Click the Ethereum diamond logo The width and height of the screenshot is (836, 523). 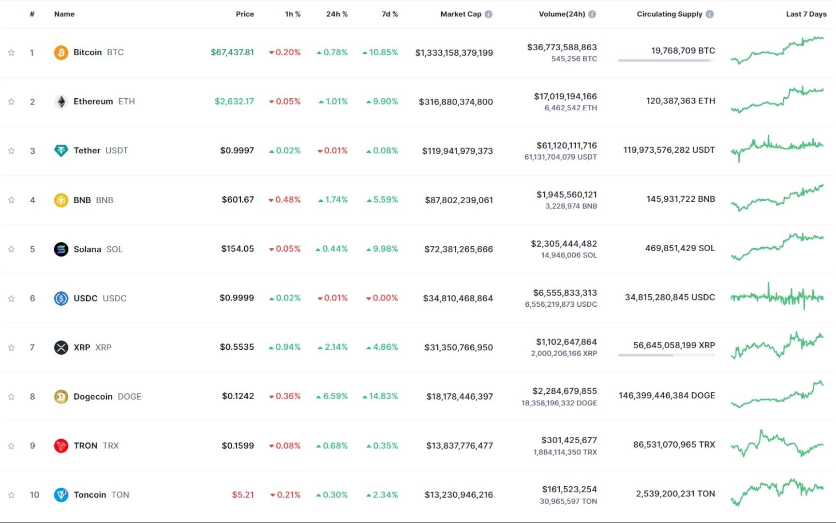tap(60, 102)
